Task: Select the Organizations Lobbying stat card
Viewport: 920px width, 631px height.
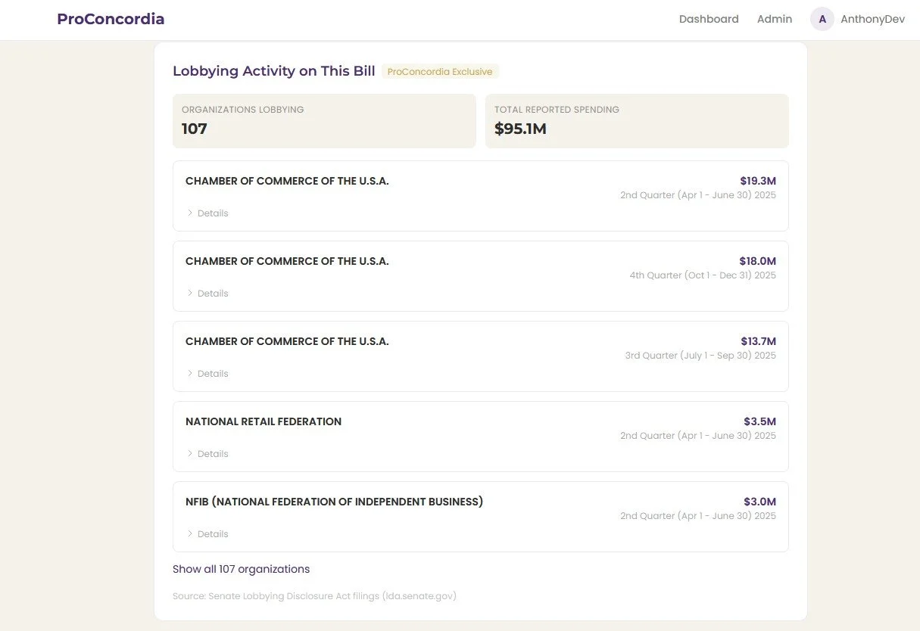Action: [x=324, y=121]
